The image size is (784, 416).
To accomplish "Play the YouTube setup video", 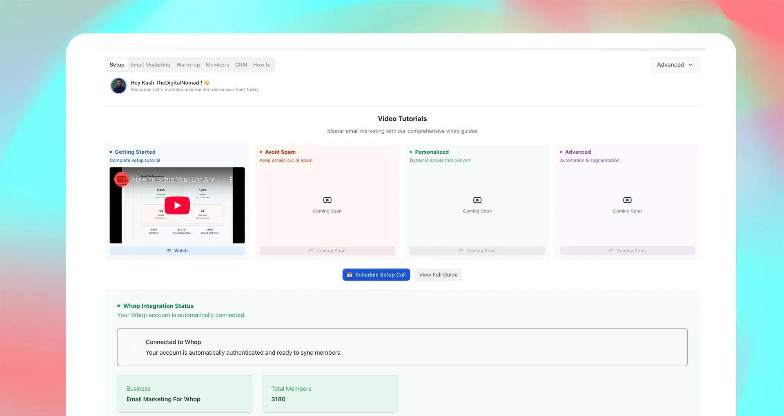I will pyautogui.click(x=177, y=206).
